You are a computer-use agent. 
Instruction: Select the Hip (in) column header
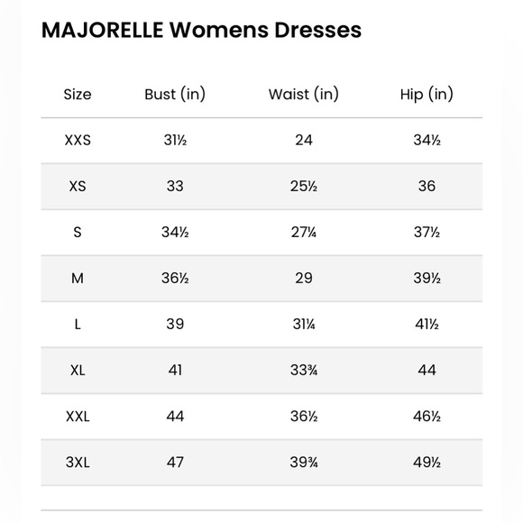(427, 94)
